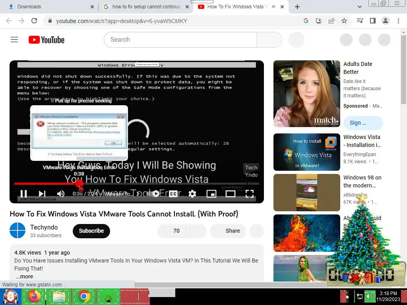Open Windows 98 on the modern video title

pyautogui.click(x=362, y=181)
